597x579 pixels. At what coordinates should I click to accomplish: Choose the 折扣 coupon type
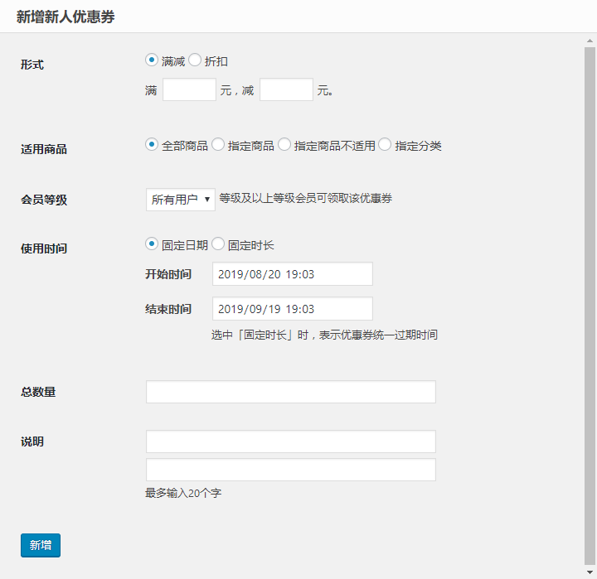point(195,60)
